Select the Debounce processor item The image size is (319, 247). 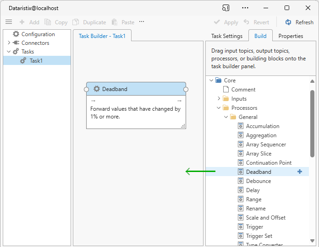coord(258,181)
